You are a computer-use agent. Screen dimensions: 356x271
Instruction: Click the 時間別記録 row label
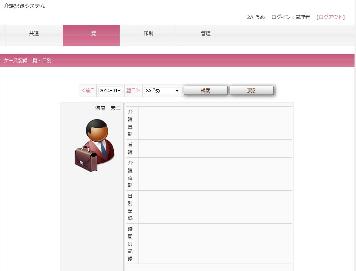pyautogui.click(x=130, y=244)
